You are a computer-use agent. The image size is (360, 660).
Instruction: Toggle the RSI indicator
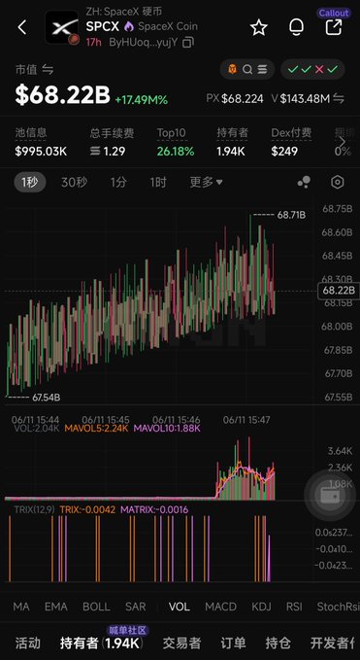coord(294,607)
